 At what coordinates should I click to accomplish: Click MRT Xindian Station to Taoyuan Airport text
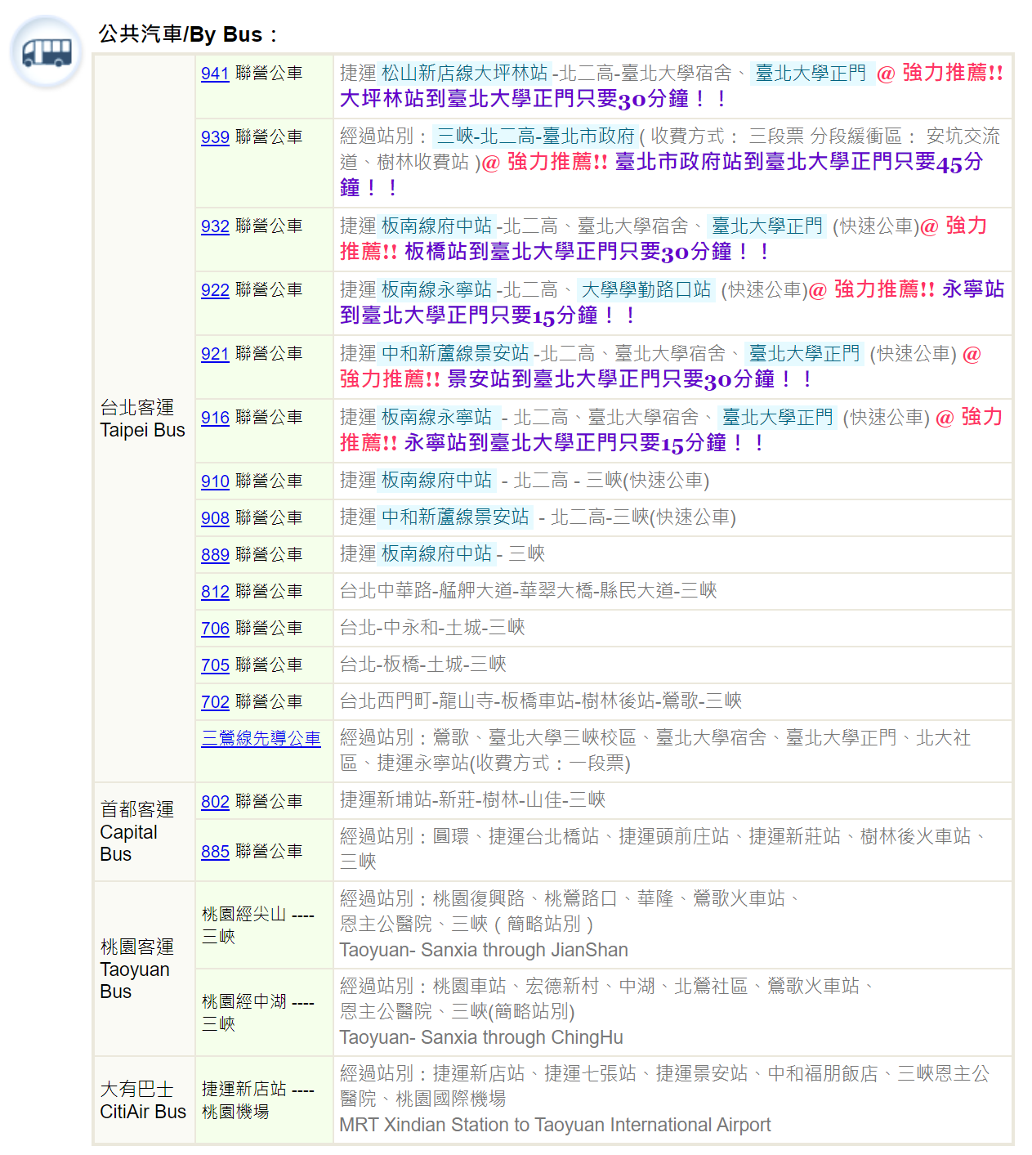tap(555, 1125)
